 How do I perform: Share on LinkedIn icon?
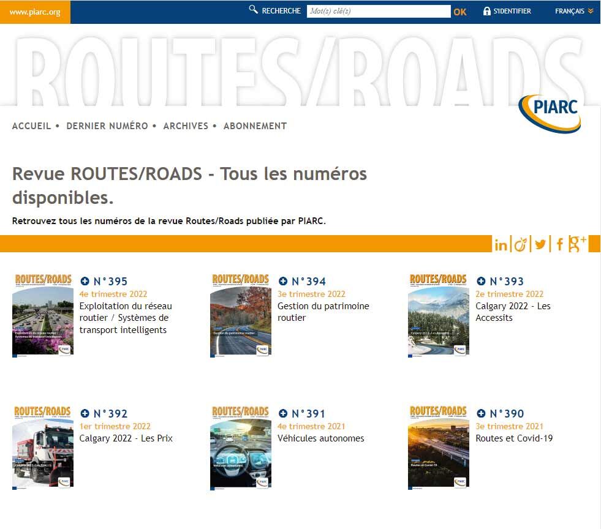pyautogui.click(x=501, y=244)
